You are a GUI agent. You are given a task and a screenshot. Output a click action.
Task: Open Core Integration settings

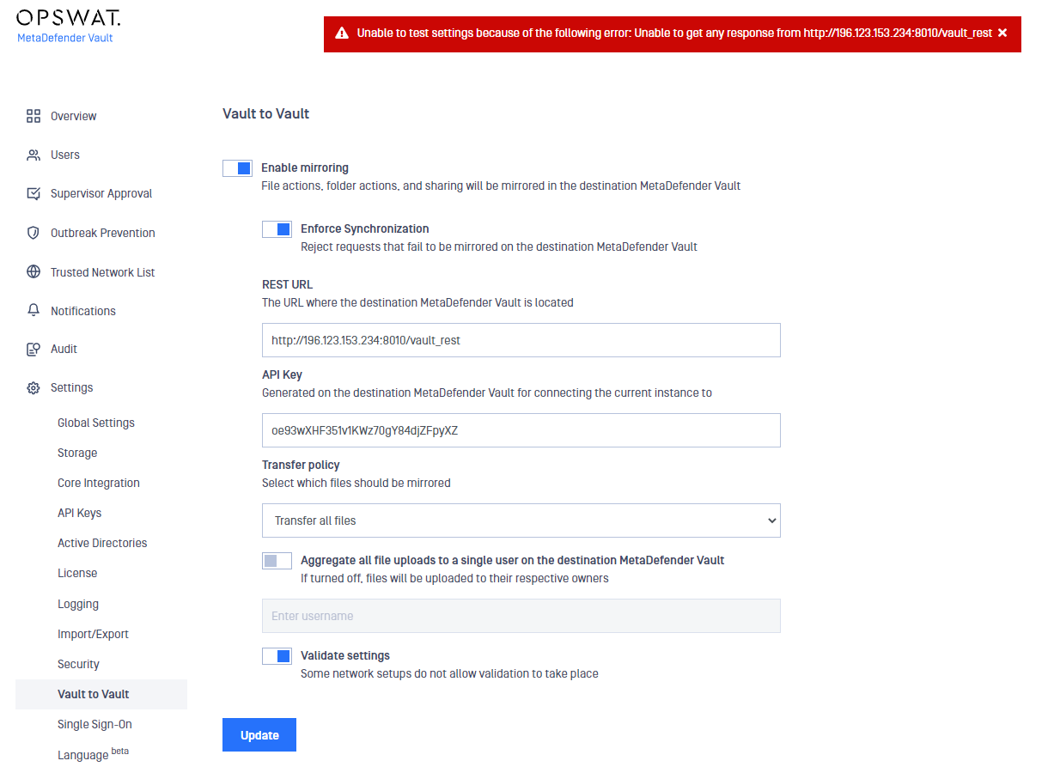[98, 483]
